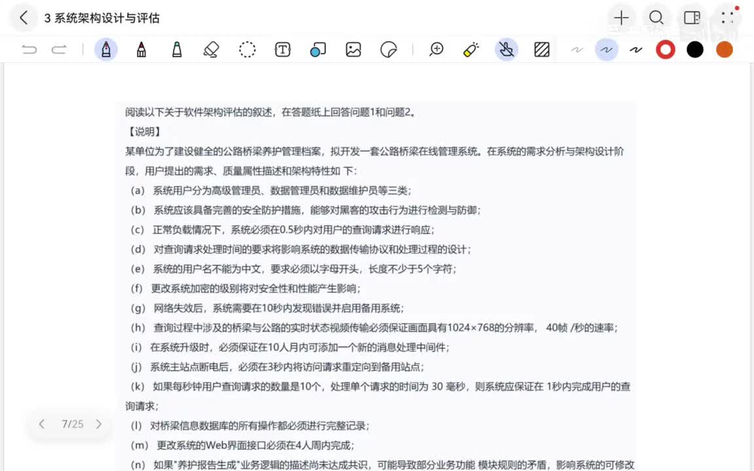
Task: Pick the orange pen color
Action: [x=724, y=50]
